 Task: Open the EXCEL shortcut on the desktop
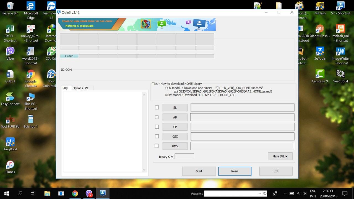pos(10,33)
